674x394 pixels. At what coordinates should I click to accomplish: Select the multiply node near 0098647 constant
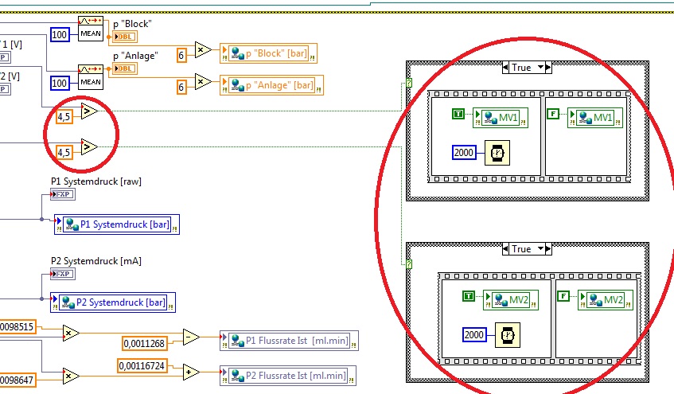(71, 376)
